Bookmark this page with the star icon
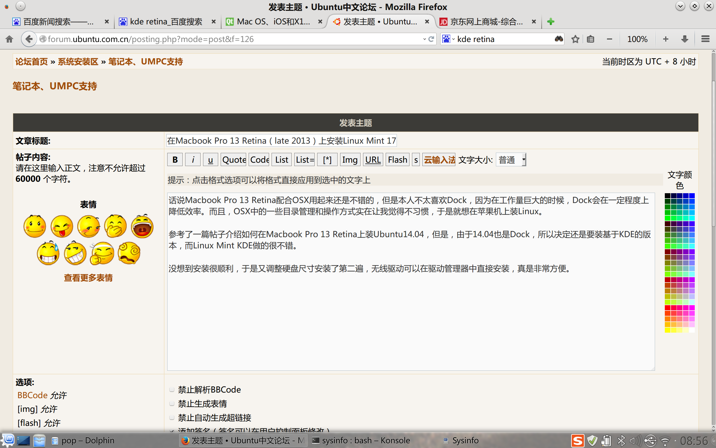The height and width of the screenshot is (448, 716). coord(575,39)
